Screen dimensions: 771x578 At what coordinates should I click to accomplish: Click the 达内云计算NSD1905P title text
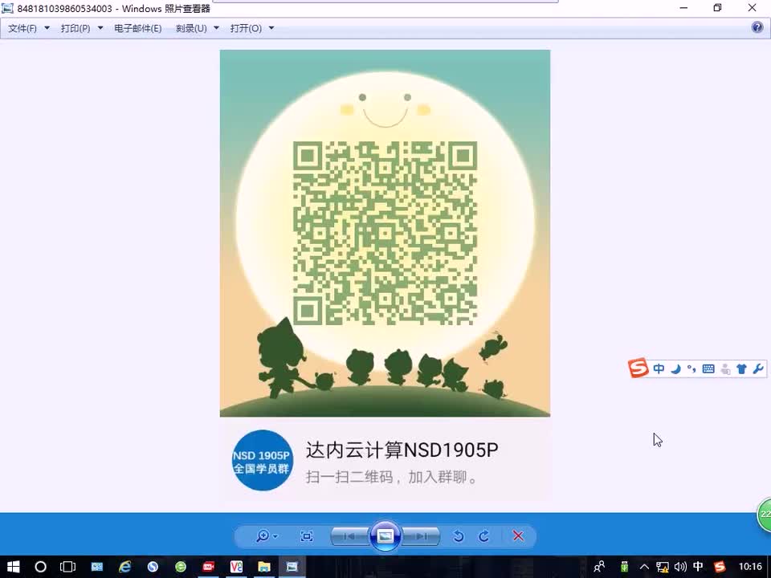pyautogui.click(x=402, y=450)
